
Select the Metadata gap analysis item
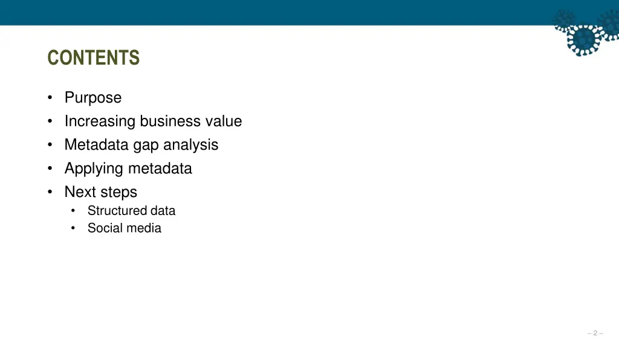141,145
